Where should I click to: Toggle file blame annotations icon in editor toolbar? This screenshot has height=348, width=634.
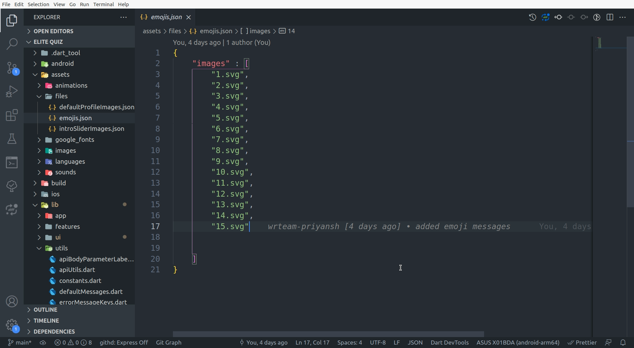tap(597, 17)
